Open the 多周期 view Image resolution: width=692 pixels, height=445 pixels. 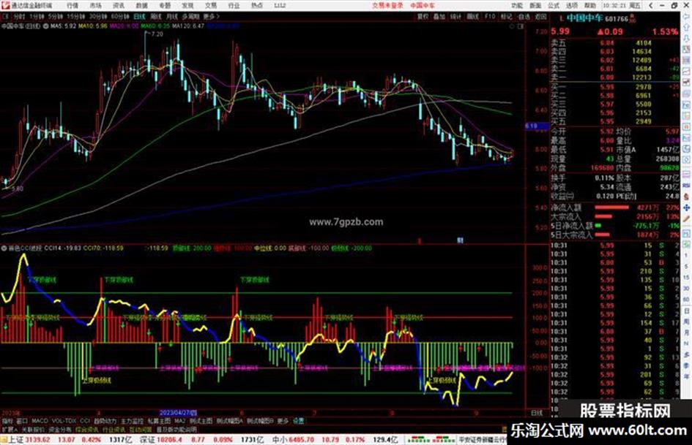pos(190,17)
